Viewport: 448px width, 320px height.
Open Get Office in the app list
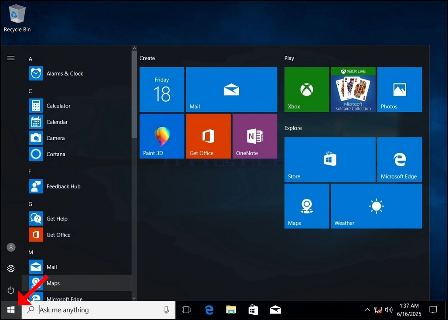77,235
